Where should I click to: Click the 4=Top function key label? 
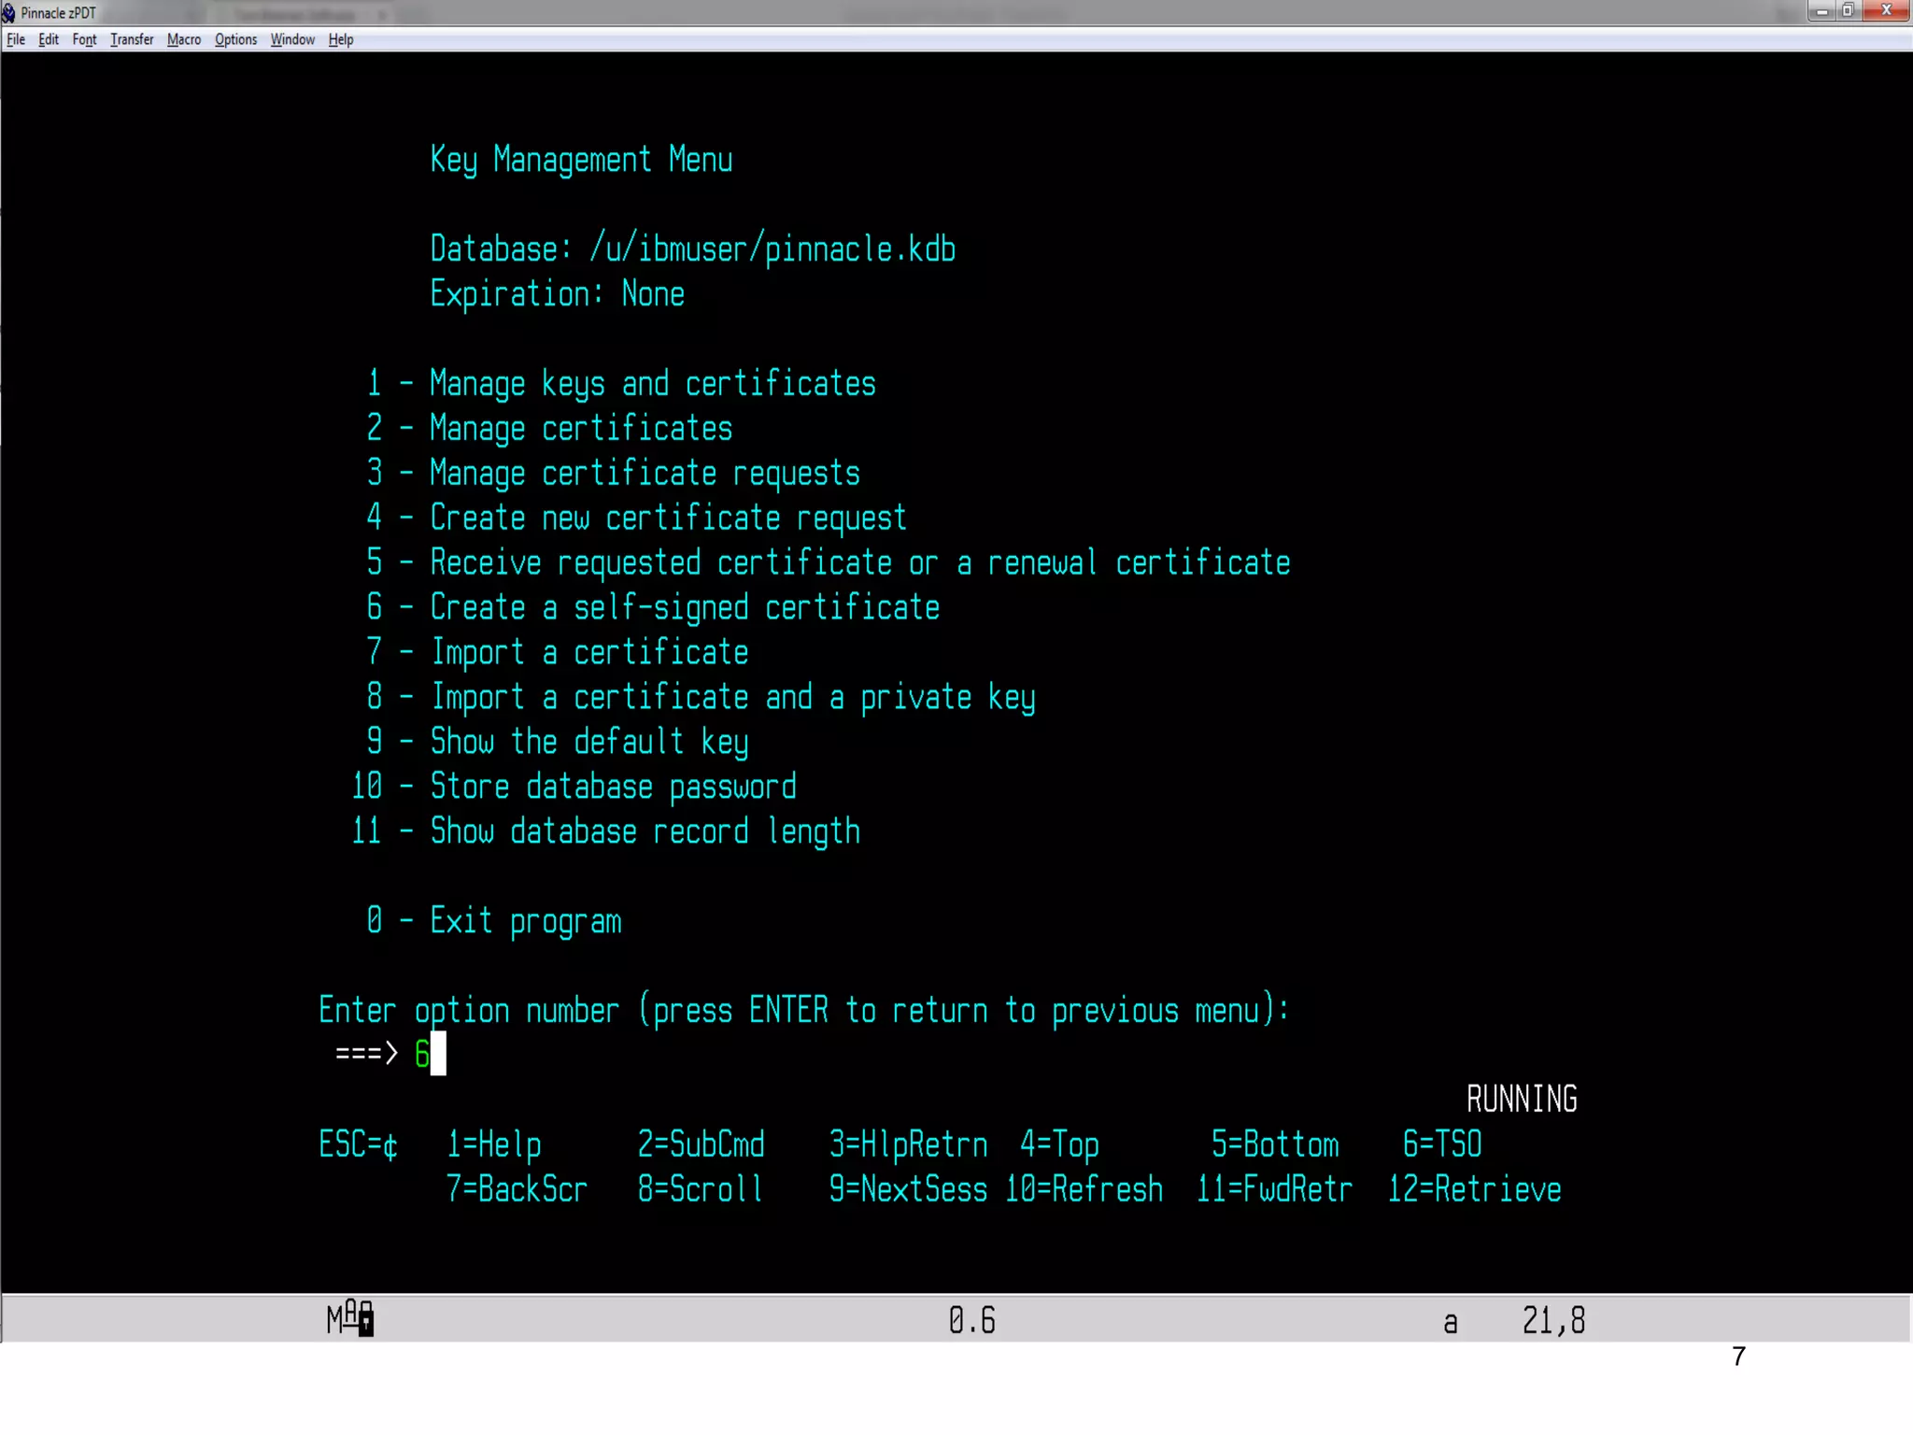pyautogui.click(x=1059, y=1144)
